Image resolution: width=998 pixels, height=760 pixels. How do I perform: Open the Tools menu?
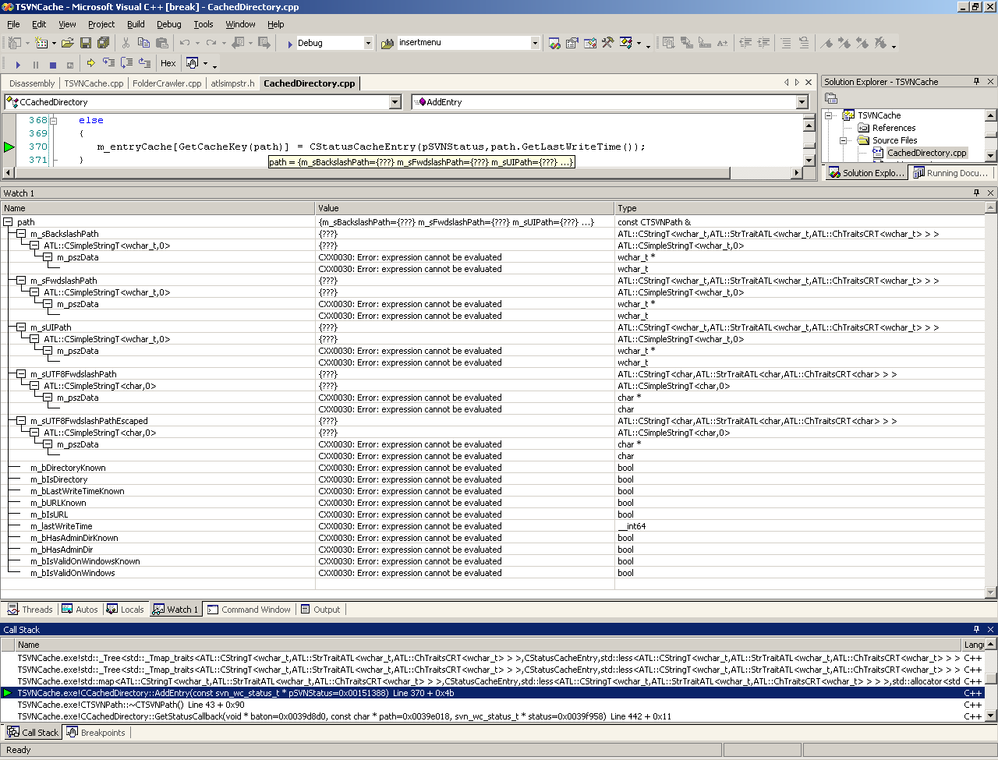[x=203, y=24]
